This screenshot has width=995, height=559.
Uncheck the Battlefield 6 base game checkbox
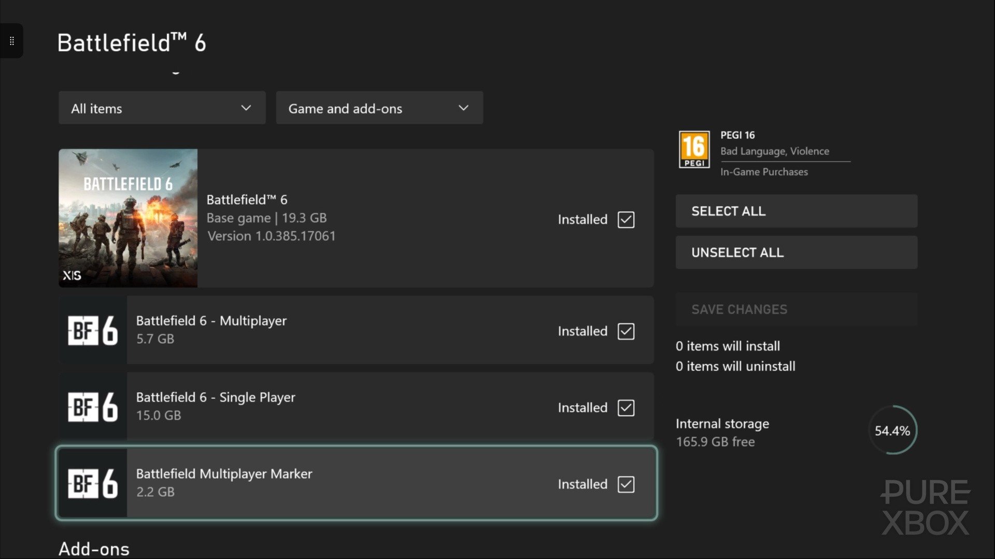[x=626, y=219]
